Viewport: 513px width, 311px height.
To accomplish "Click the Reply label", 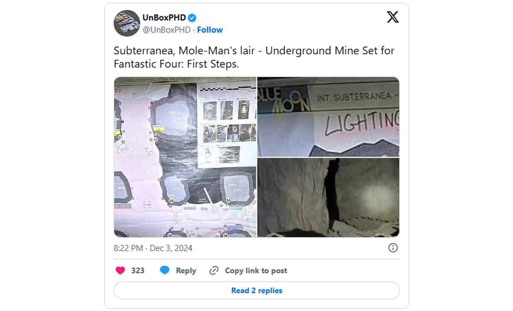I will click(186, 270).
